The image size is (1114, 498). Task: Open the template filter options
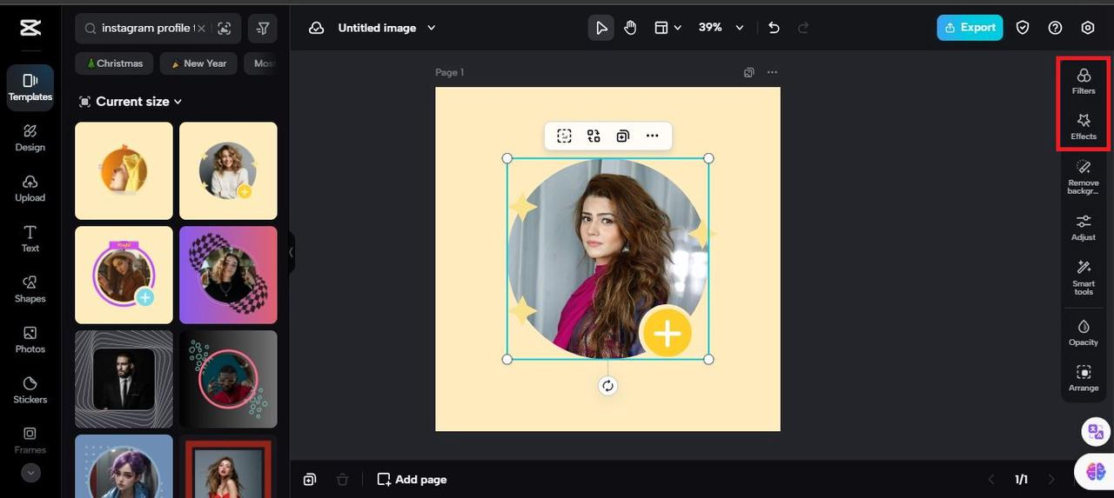pyautogui.click(x=263, y=28)
